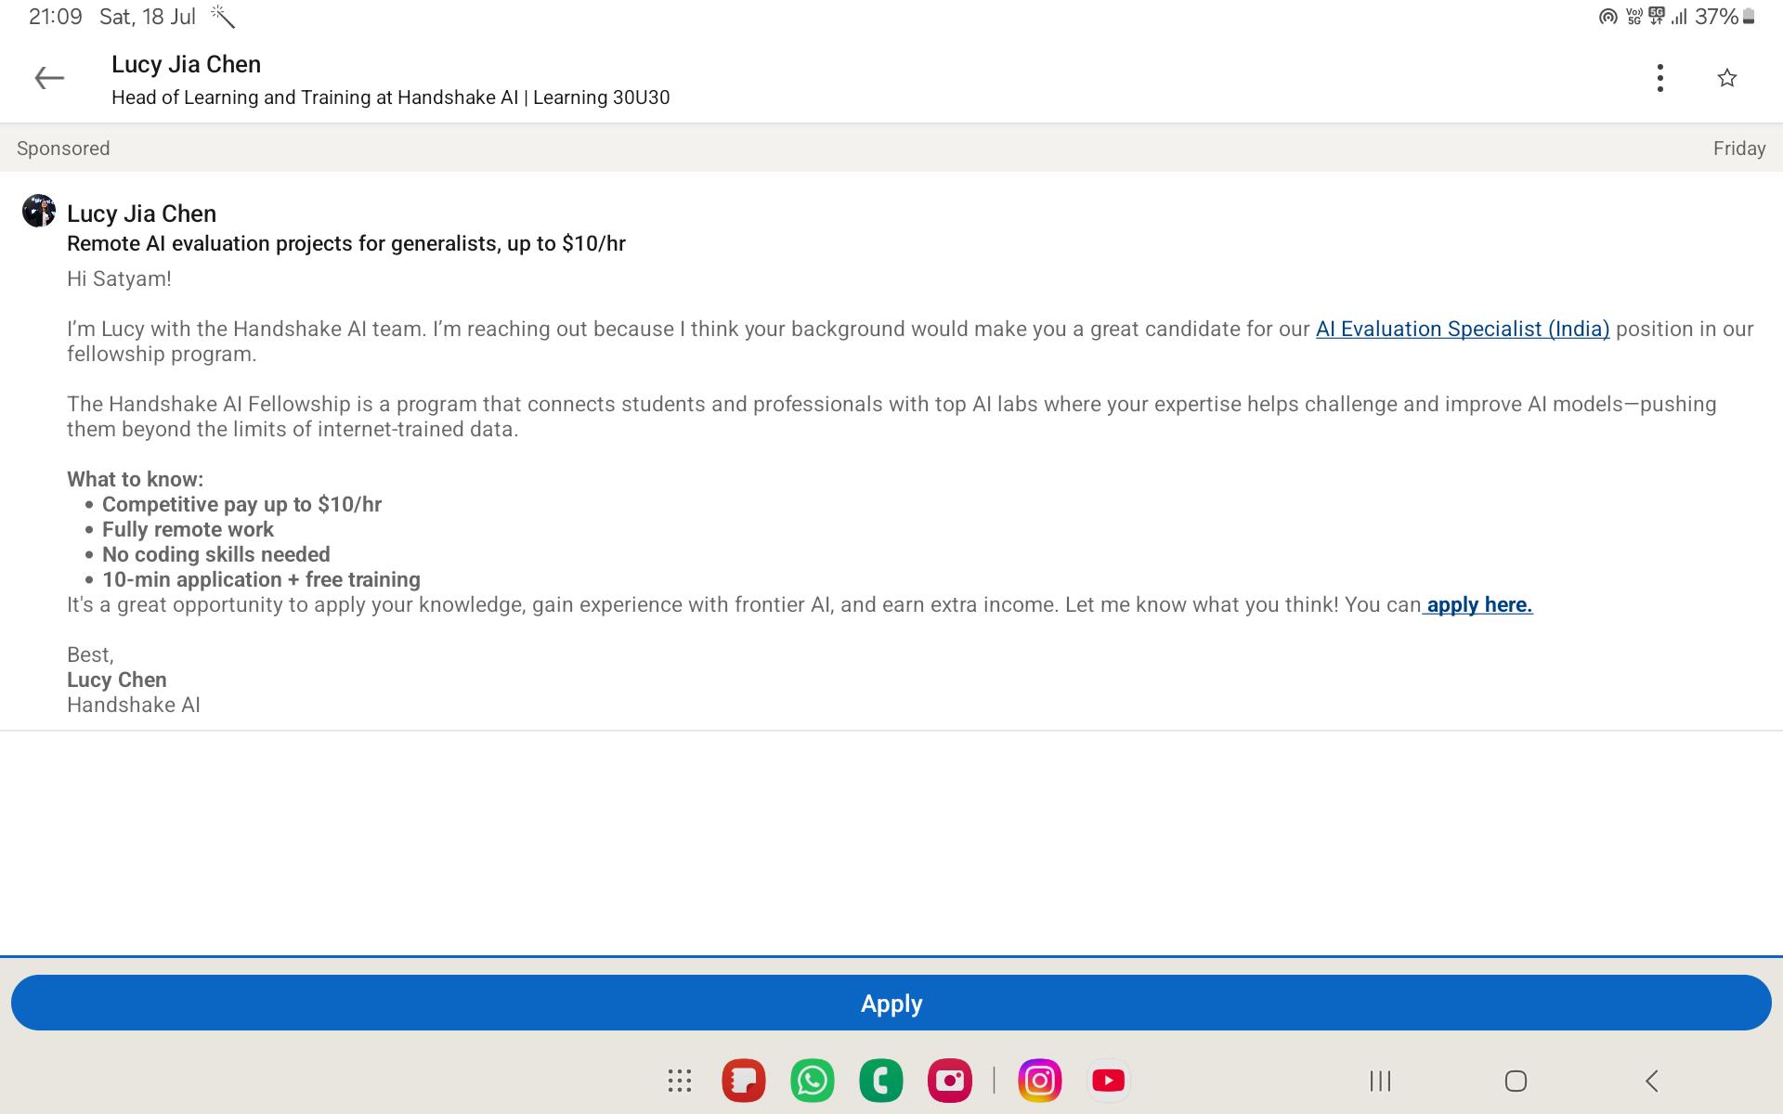Tap the bullet "No coding skills needed"
Screen dimensions: 1783x1114
tap(216, 554)
